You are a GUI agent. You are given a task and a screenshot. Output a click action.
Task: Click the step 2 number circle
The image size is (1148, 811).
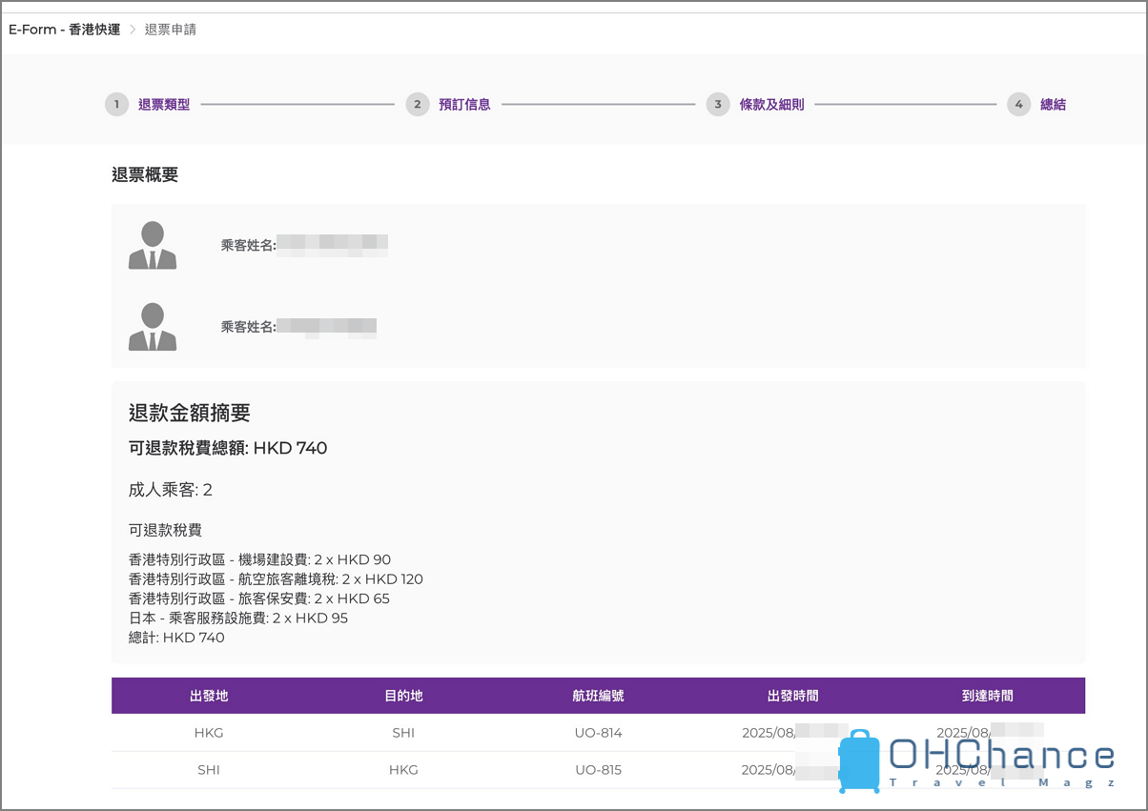tap(417, 105)
